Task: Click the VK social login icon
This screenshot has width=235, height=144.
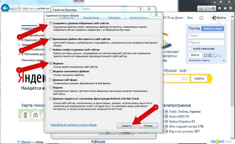Action: click(x=205, y=55)
